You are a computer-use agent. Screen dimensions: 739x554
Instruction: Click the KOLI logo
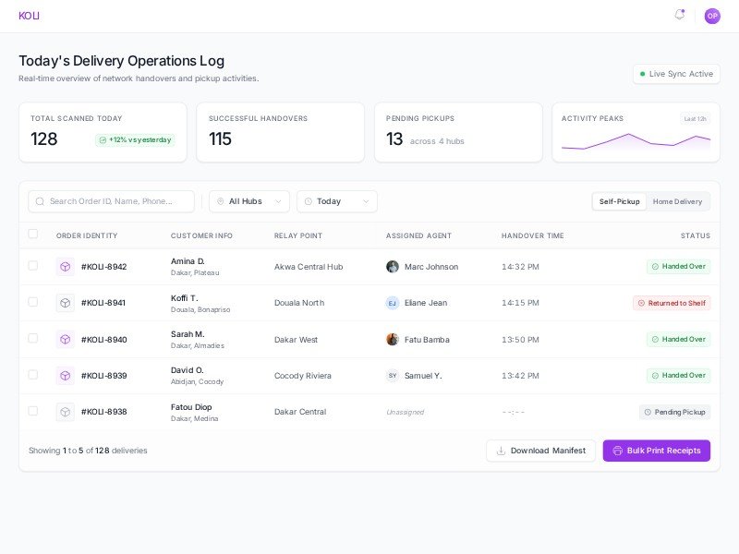pyautogui.click(x=29, y=16)
